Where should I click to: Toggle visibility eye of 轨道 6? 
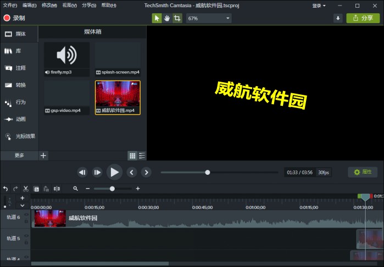[x=26, y=214]
